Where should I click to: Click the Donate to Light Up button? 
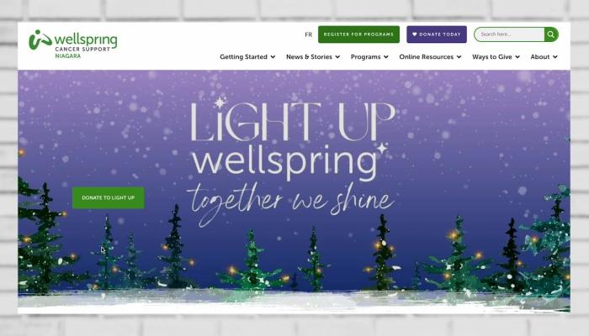point(109,197)
